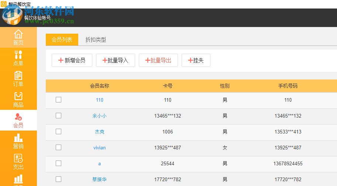
Task: Click the 性别 column header
Action: coord(225,86)
